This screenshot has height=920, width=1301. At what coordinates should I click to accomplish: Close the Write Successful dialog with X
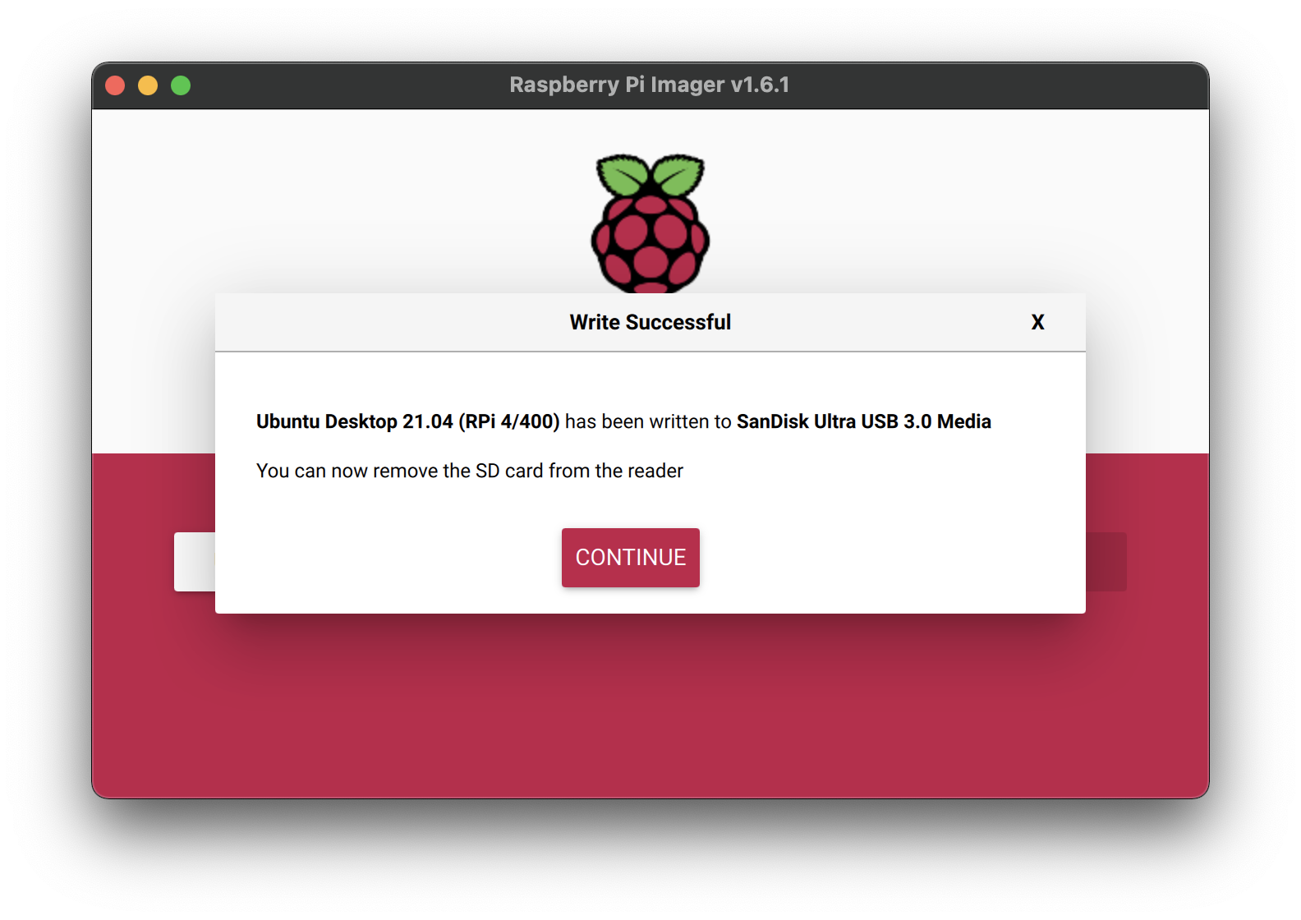click(1037, 322)
